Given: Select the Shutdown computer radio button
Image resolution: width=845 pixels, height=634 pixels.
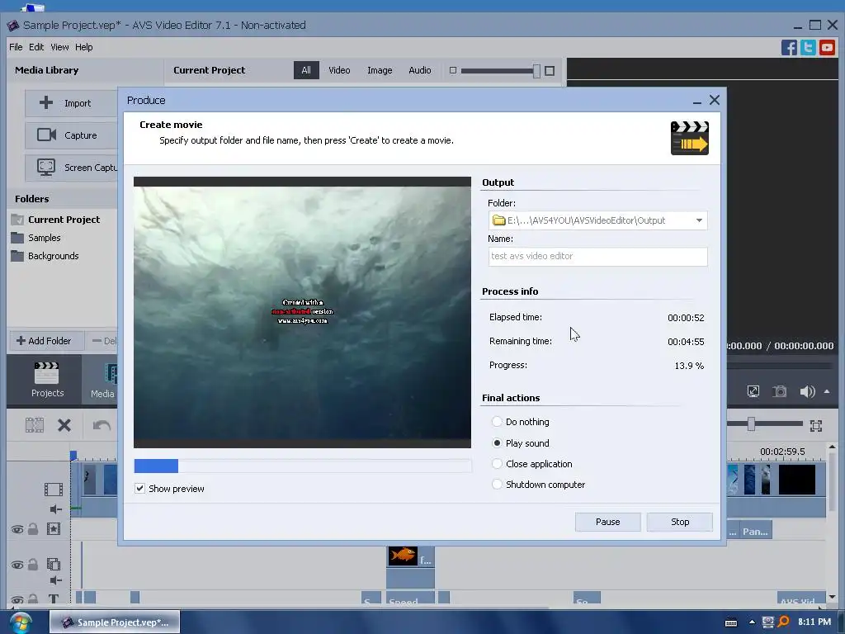Looking at the screenshot, I should (x=497, y=484).
